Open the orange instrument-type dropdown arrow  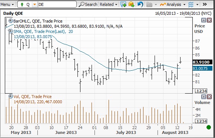pos(34,4)
